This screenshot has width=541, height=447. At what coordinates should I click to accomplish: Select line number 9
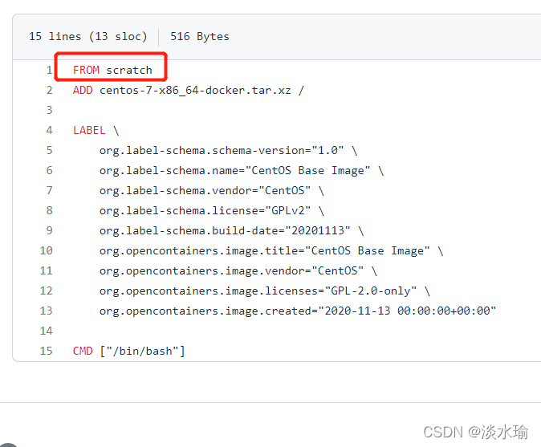(49, 230)
